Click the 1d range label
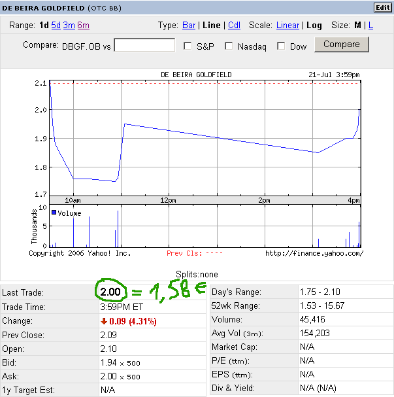 [44, 26]
